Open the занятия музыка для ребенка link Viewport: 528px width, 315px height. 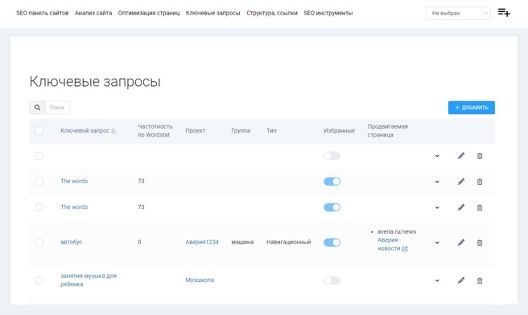[89, 280]
